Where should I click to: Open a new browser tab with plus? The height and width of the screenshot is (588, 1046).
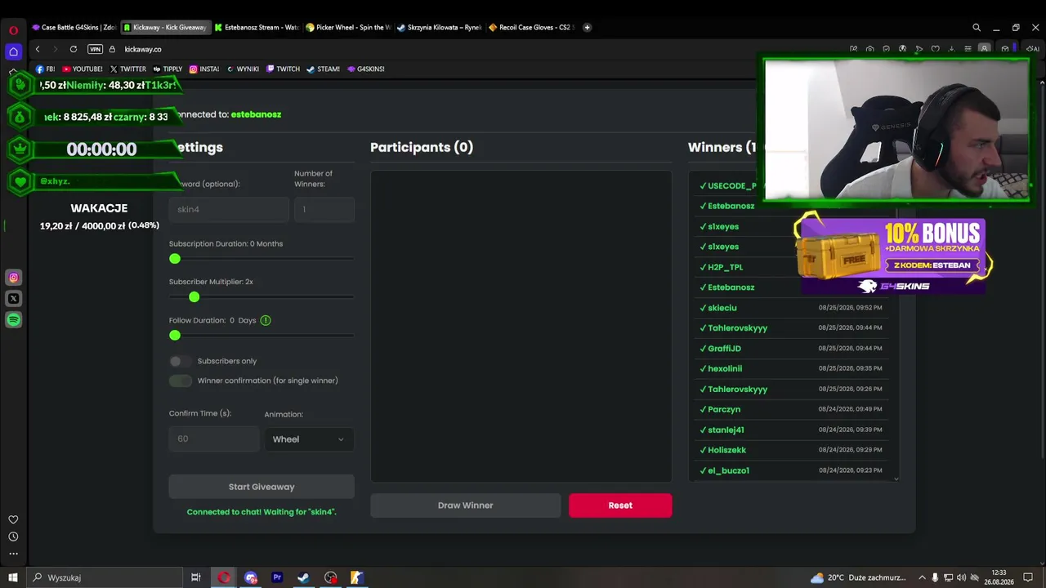coord(587,27)
